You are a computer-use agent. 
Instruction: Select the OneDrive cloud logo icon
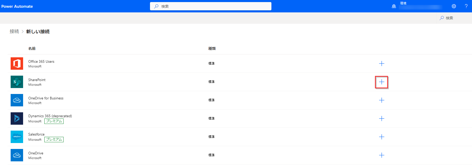[17, 155]
